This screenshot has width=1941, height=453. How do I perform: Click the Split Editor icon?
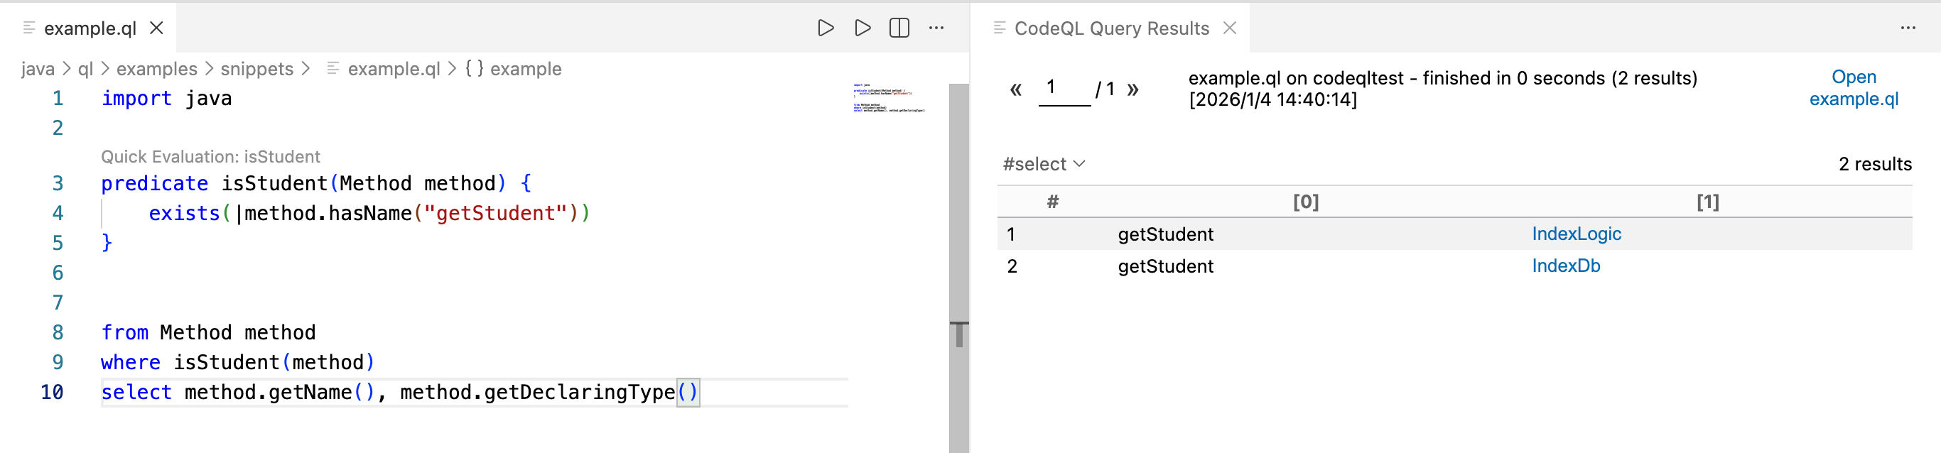coord(899,28)
